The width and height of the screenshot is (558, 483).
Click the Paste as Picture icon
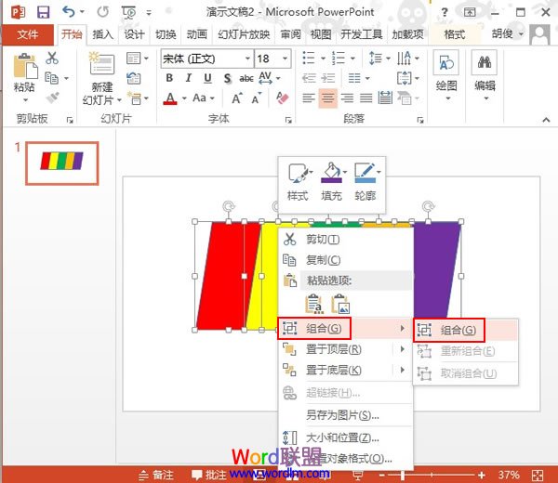coord(340,305)
